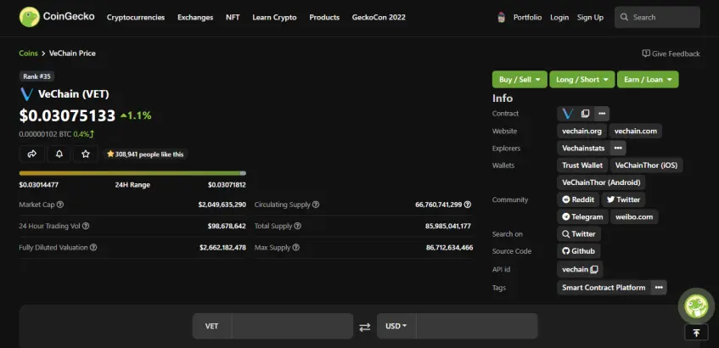Open the Cryptocurrencies menu
This screenshot has width=719, height=348.
pyautogui.click(x=136, y=18)
